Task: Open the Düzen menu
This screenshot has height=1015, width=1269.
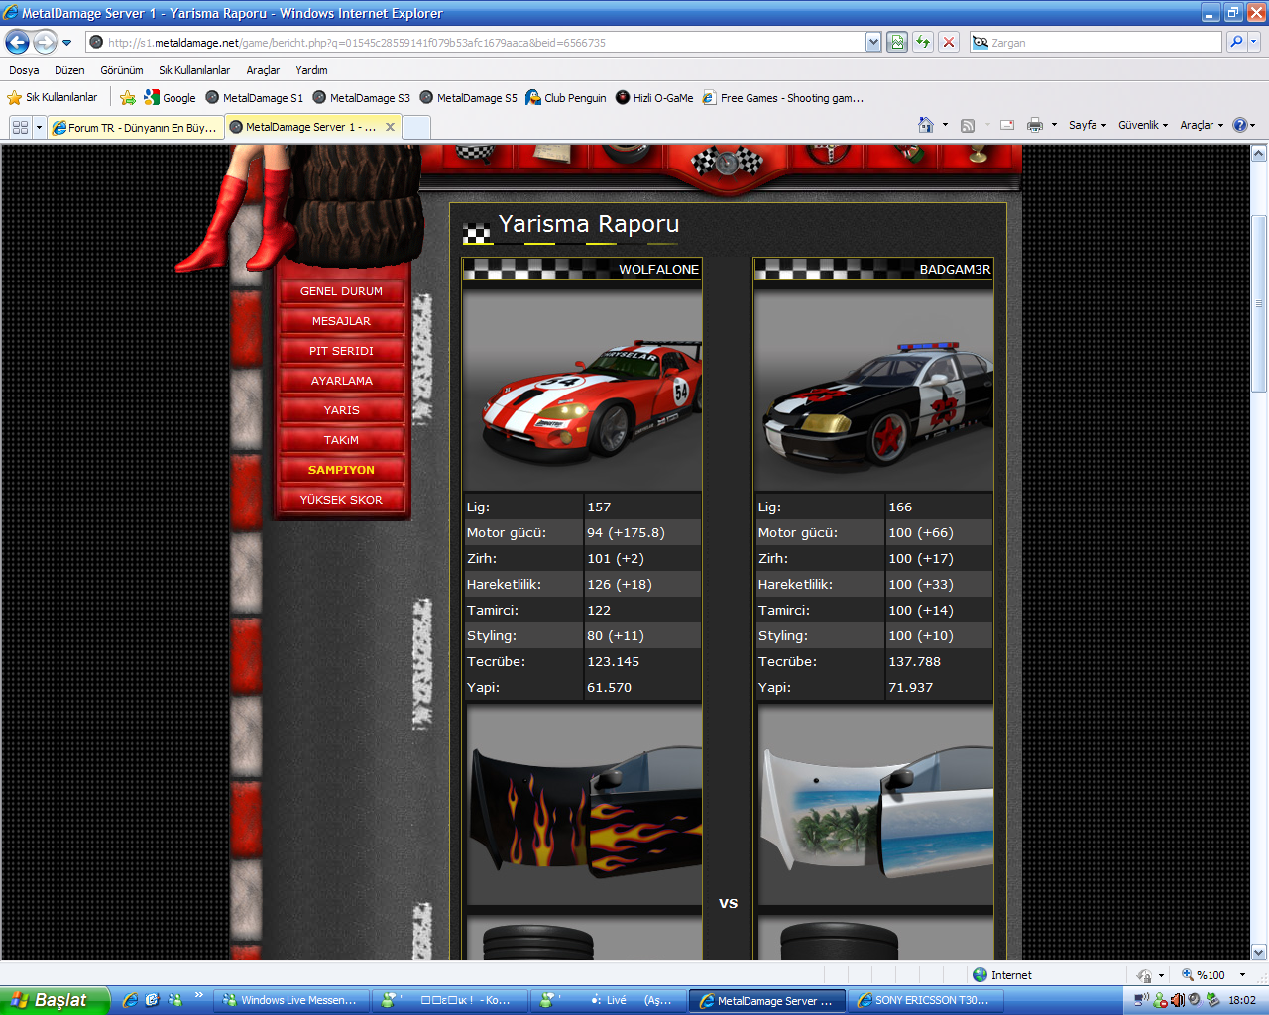Action: [x=69, y=70]
